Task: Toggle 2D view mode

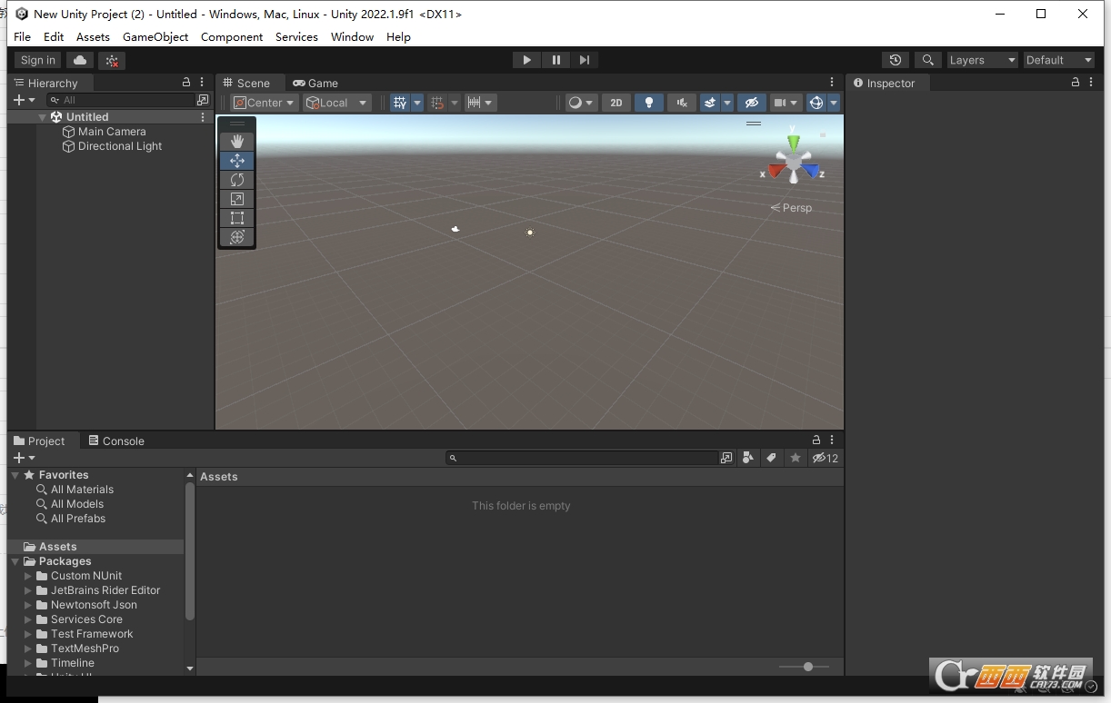Action: tap(616, 103)
